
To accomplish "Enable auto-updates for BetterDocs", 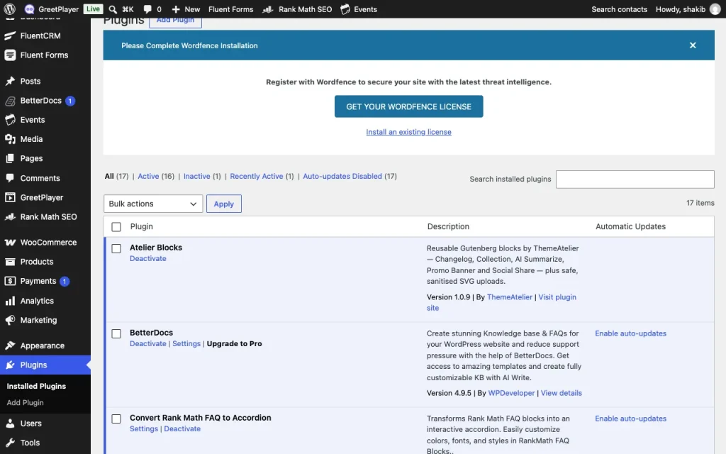I will coord(630,333).
